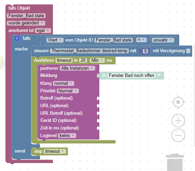
Task: Select the stop block label
Action: pos(38,151)
